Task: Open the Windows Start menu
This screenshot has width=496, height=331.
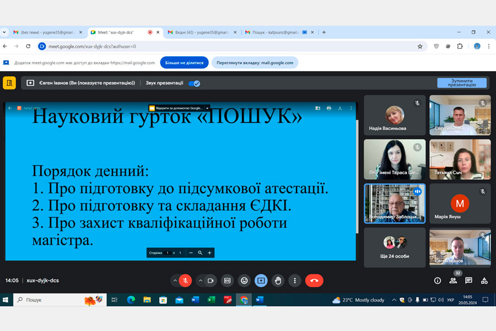Action: click(6, 300)
